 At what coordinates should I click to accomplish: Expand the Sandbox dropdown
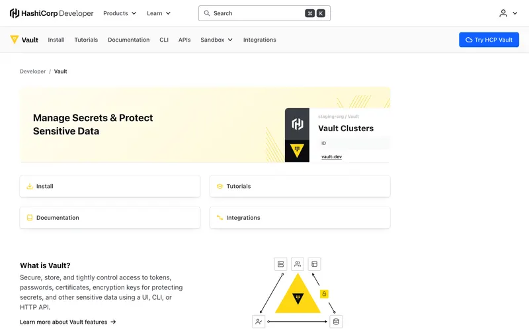coord(217,40)
